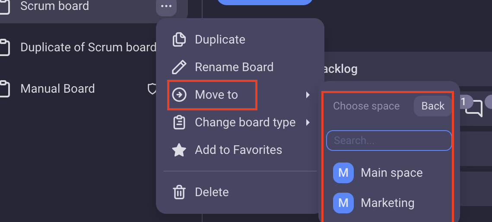492x222 pixels.
Task: Click the Duplicate copy icon
Action: click(179, 40)
